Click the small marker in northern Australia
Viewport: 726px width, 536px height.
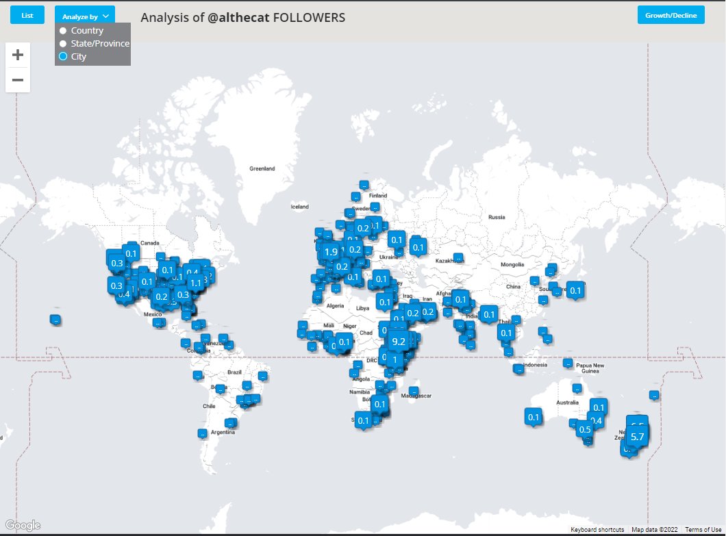point(577,388)
